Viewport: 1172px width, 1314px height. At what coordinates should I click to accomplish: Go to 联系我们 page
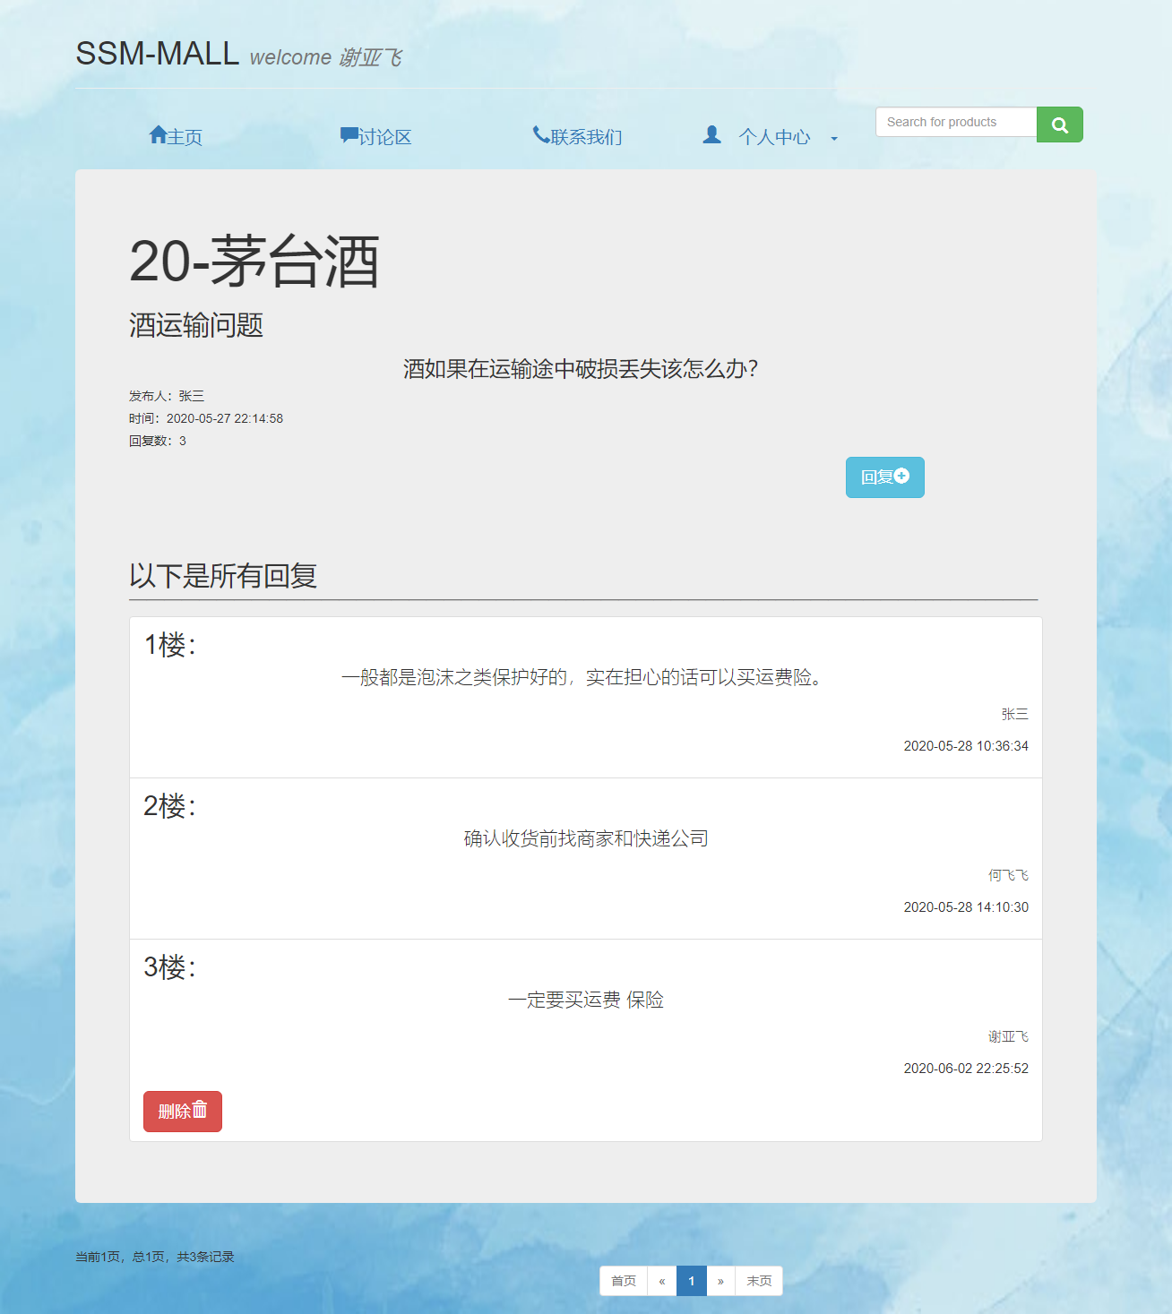tap(587, 136)
